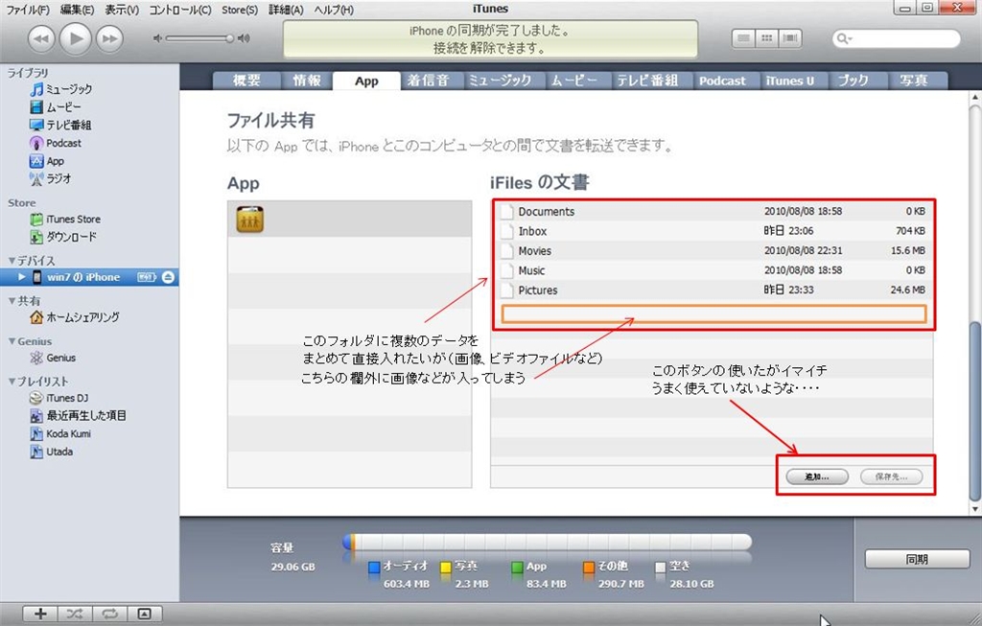Open ホームシェアリング in the sidebar

[75, 317]
